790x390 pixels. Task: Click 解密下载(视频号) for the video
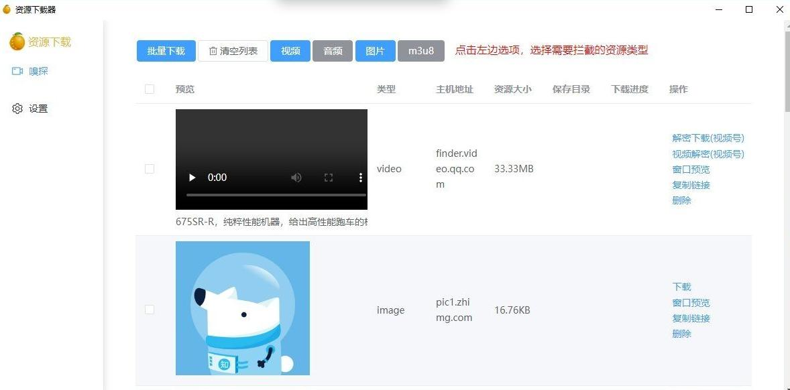pos(708,138)
